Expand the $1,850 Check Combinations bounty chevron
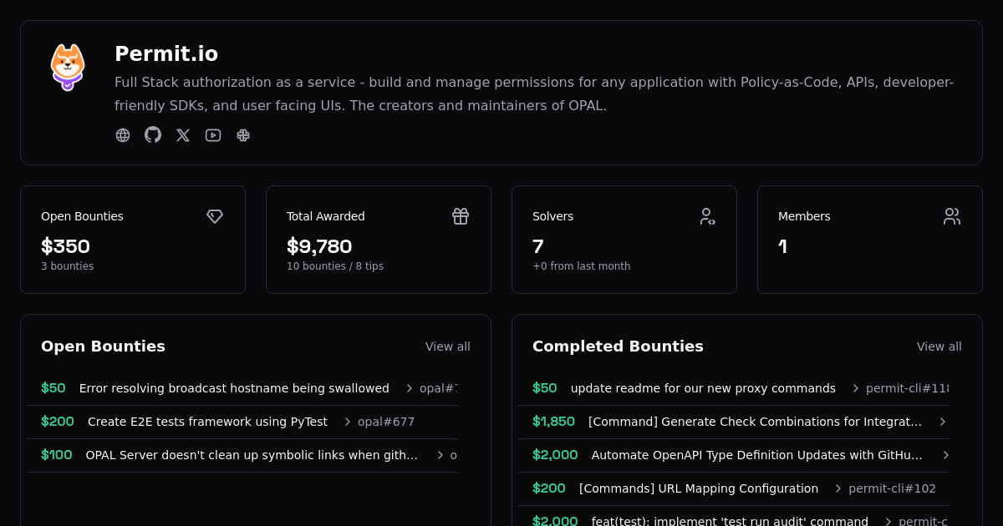This screenshot has width=1003, height=526. click(944, 422)
